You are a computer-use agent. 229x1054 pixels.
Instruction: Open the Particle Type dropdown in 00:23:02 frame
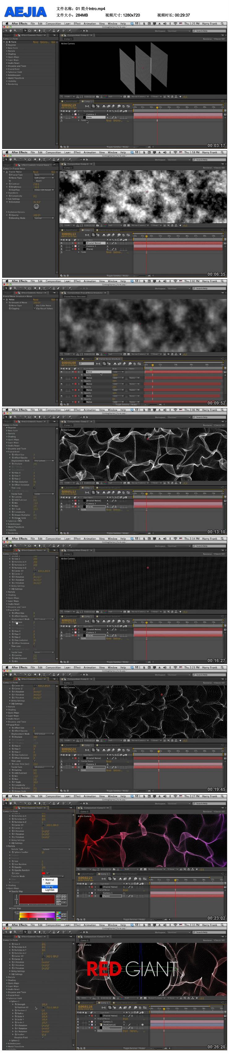click(56, 849)
